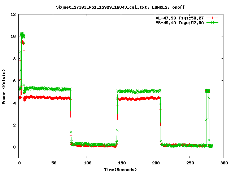The width and height of the screenshot is (231, 173).
Task: Click the x-axis tick label '200'
Action: coord(156,163)
